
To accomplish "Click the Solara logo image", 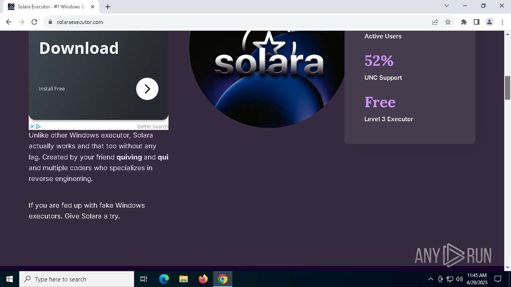I will pyautogui.click(x=267, y=79).
